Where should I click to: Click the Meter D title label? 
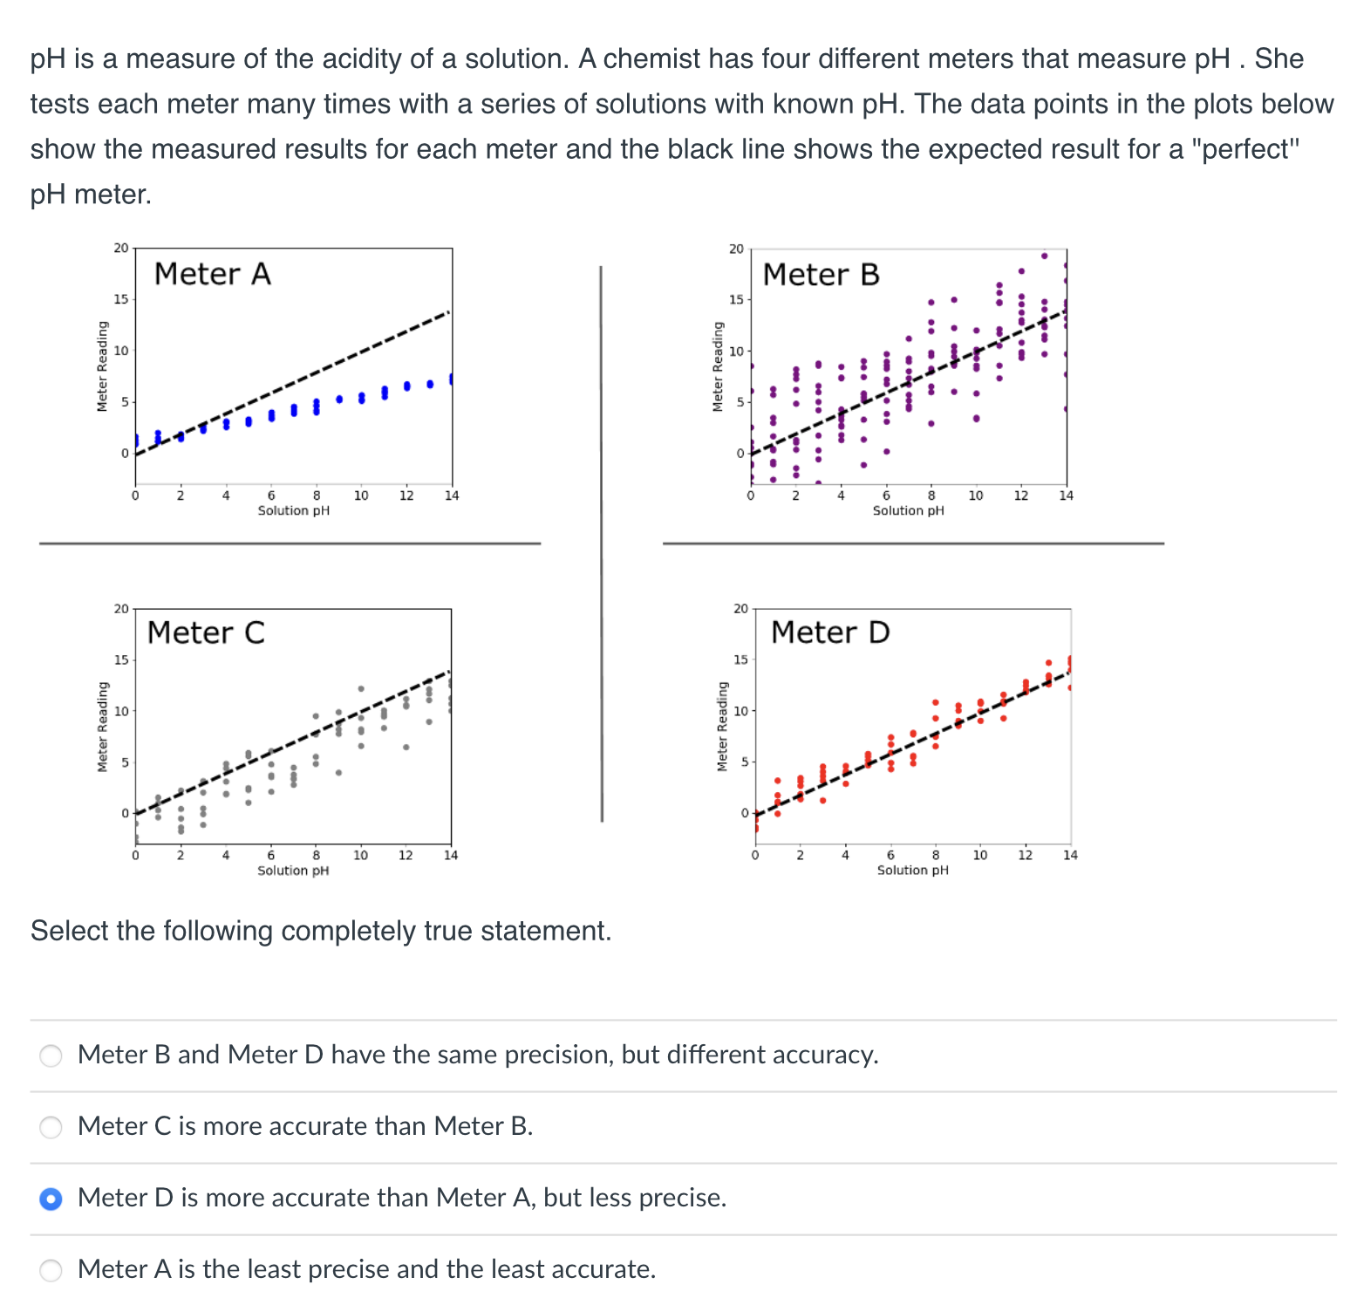pos(828,633)
